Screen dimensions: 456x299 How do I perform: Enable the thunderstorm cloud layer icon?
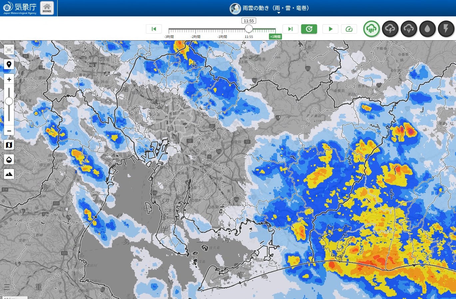click(390, 29)
